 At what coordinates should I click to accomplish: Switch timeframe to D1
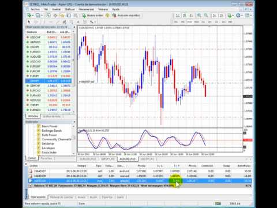[217, 22]
